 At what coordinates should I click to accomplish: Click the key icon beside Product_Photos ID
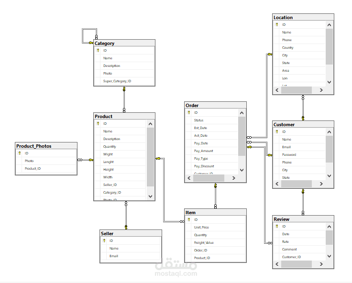(x=20, y=153)
